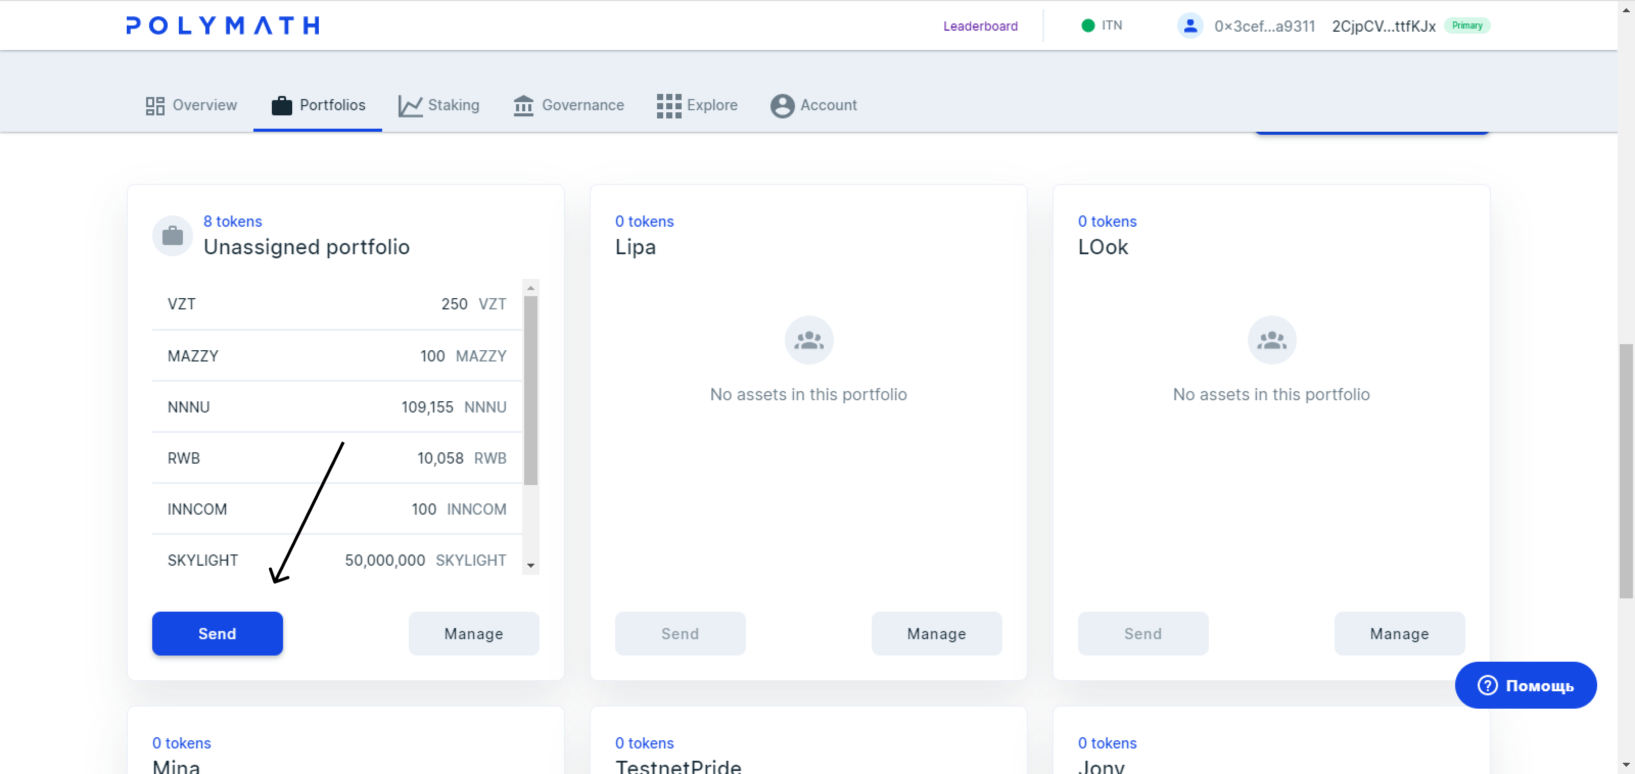Click the Polymath logo
The height and width of the screenshot is (774, 1635).
[x=222, y=26]
